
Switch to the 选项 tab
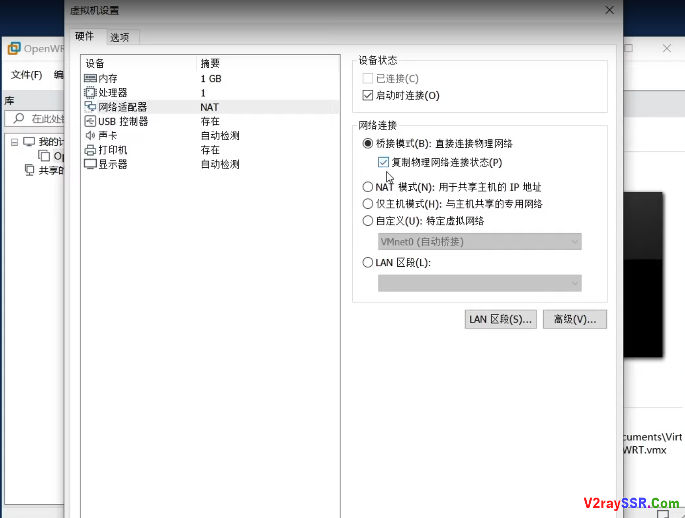[x=120, y=37]
